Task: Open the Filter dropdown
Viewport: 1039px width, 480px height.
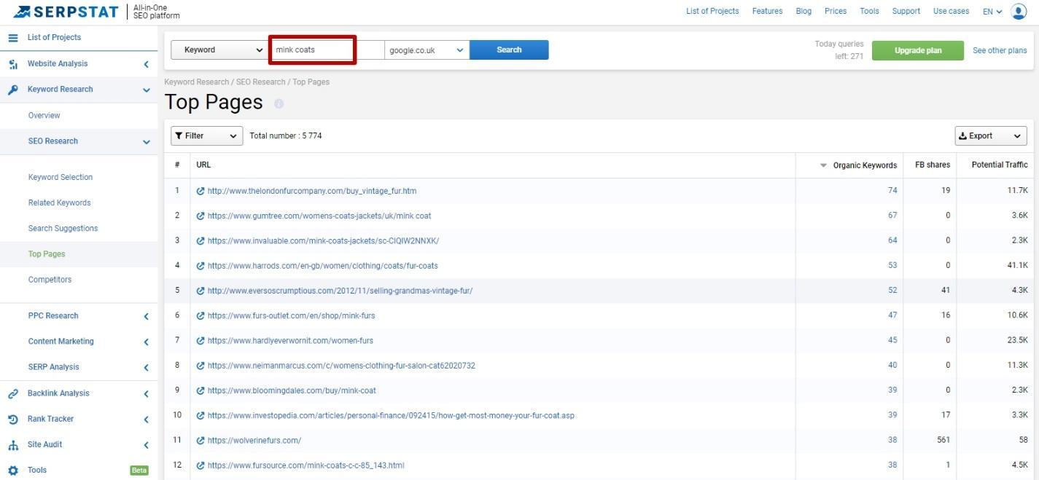Action: tap(207, 136)
